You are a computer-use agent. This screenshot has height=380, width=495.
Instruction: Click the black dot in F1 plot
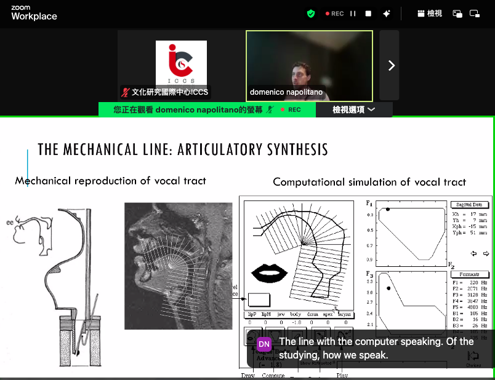pos(388,209)
